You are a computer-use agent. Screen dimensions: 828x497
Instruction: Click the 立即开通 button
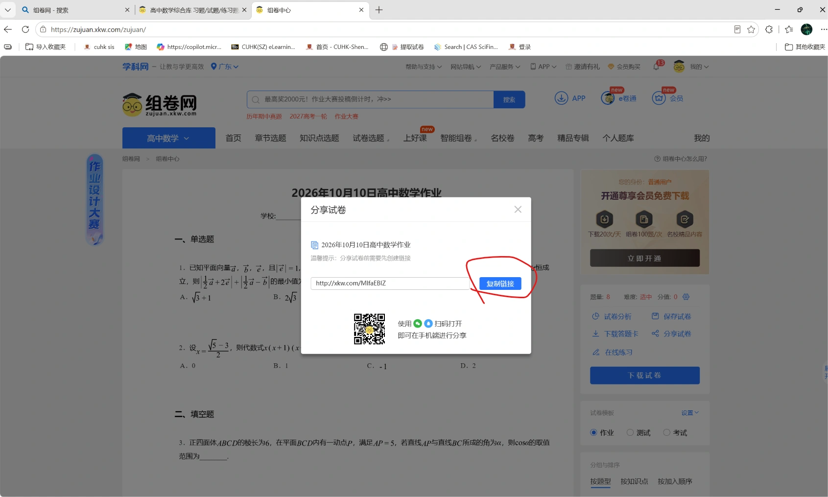coord(644,258)
